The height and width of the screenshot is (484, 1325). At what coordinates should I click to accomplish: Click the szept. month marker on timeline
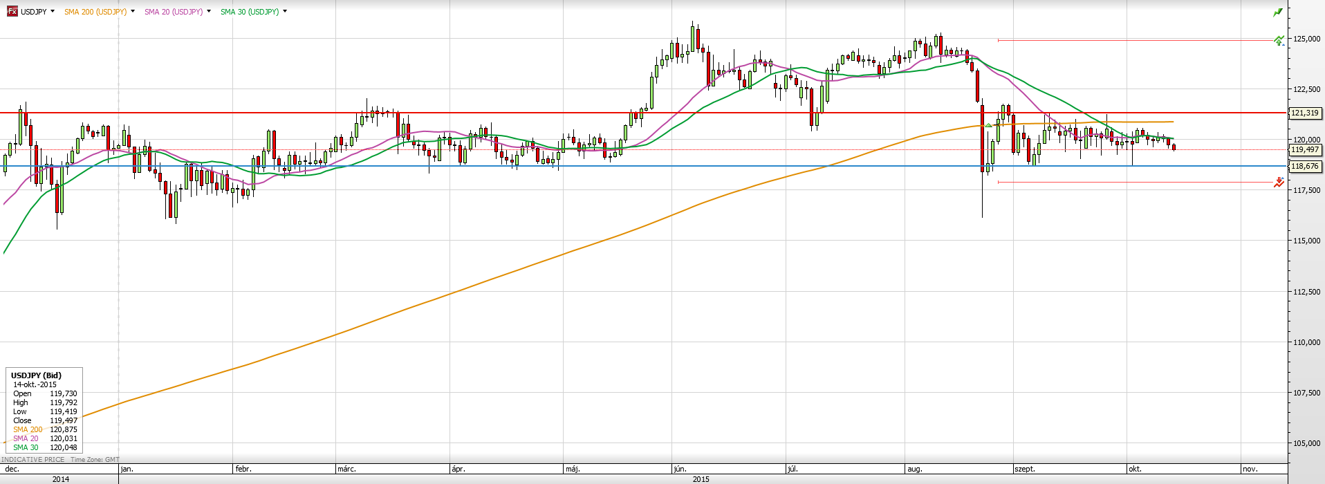pyautogui.click(x=1025, y=469)
